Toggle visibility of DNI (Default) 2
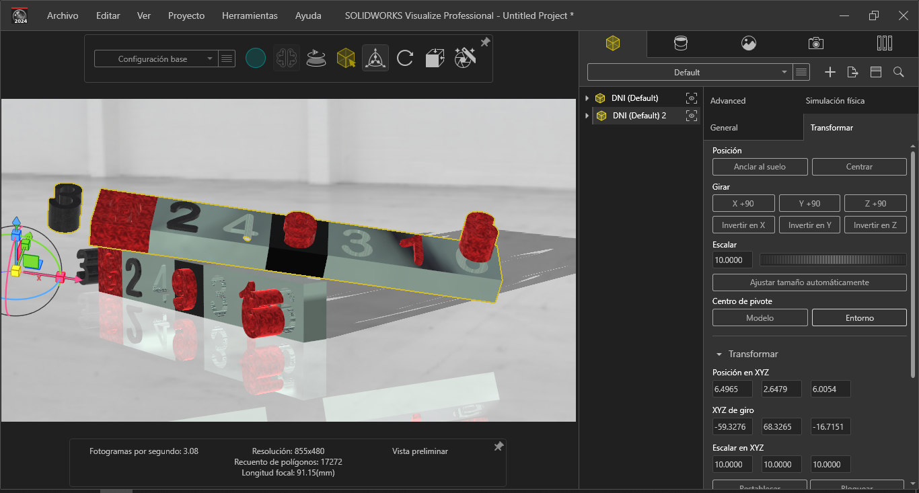This screenshot has width=919, height=493. point(691,116)
